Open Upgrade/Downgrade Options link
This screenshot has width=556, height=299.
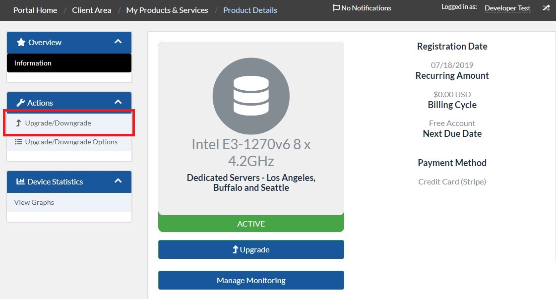69,142
